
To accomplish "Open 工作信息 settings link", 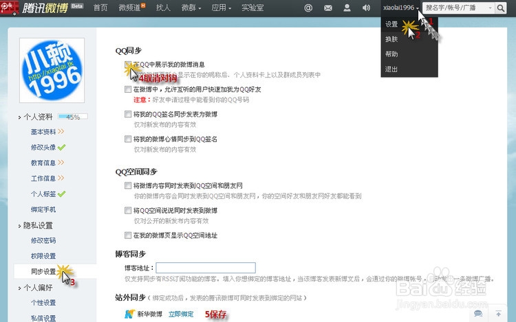I will click(x=43, y=179).
